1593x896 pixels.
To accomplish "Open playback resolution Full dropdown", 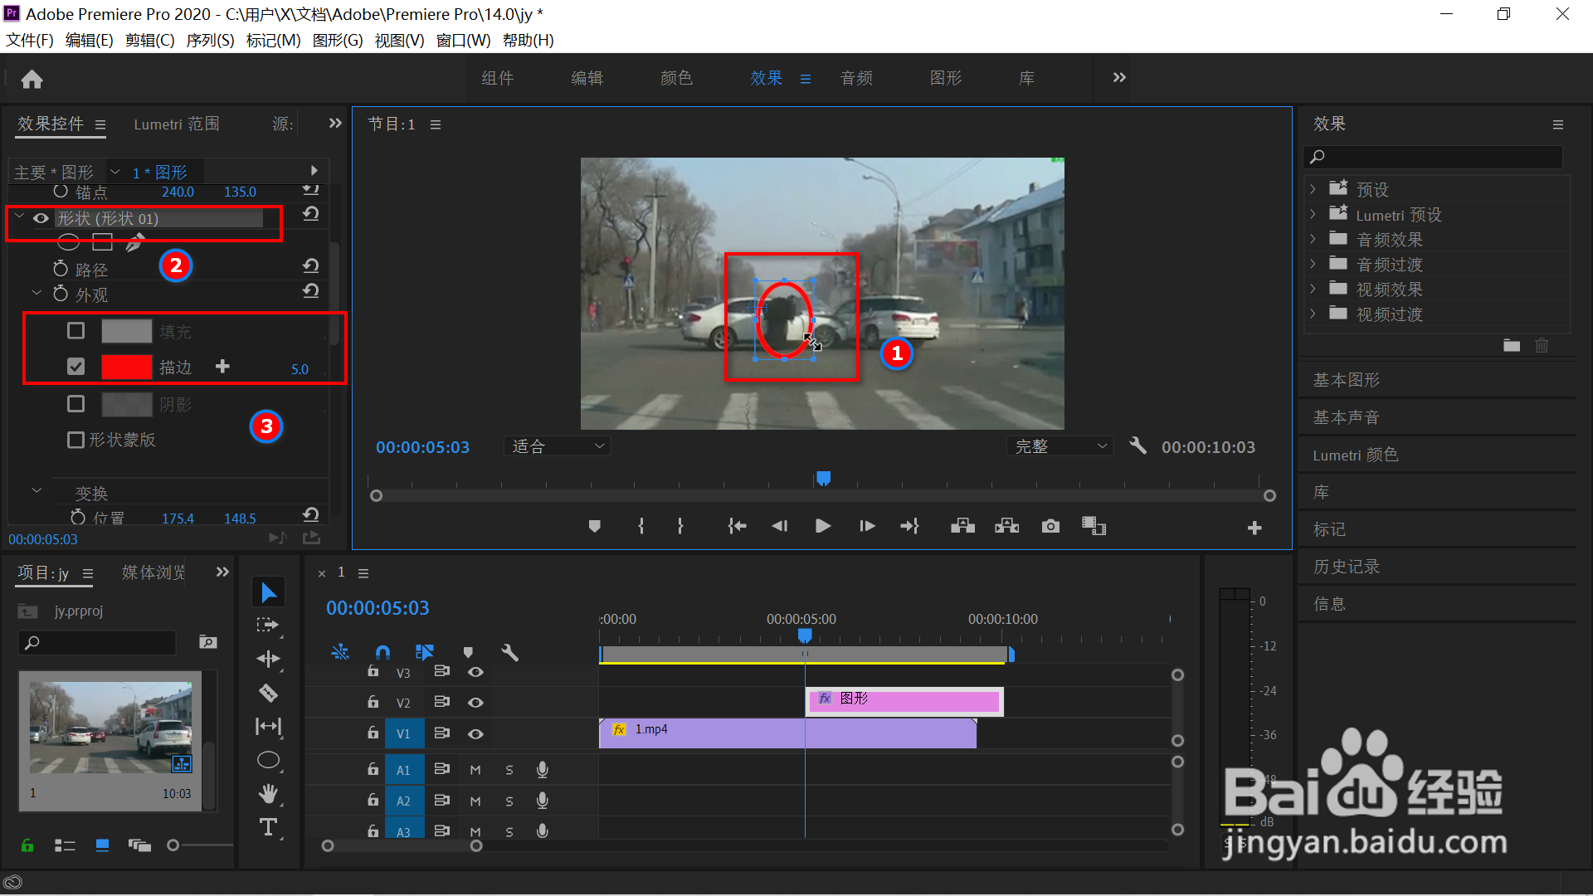I will point(1060,446).
